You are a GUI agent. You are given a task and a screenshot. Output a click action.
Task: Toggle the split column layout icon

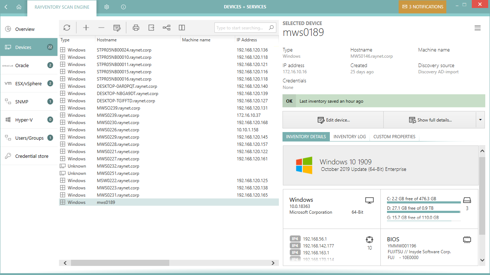point(182,28)
